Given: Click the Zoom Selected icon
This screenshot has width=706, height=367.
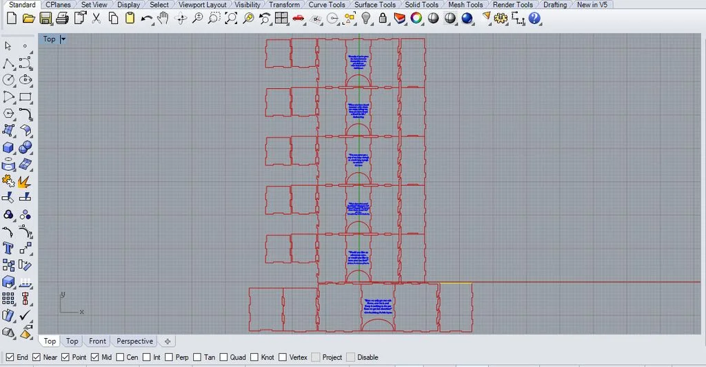Looking at the screenshot, I should coord(248,19).
